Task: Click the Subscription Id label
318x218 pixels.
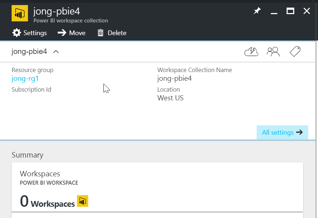Action: [31, 89]
